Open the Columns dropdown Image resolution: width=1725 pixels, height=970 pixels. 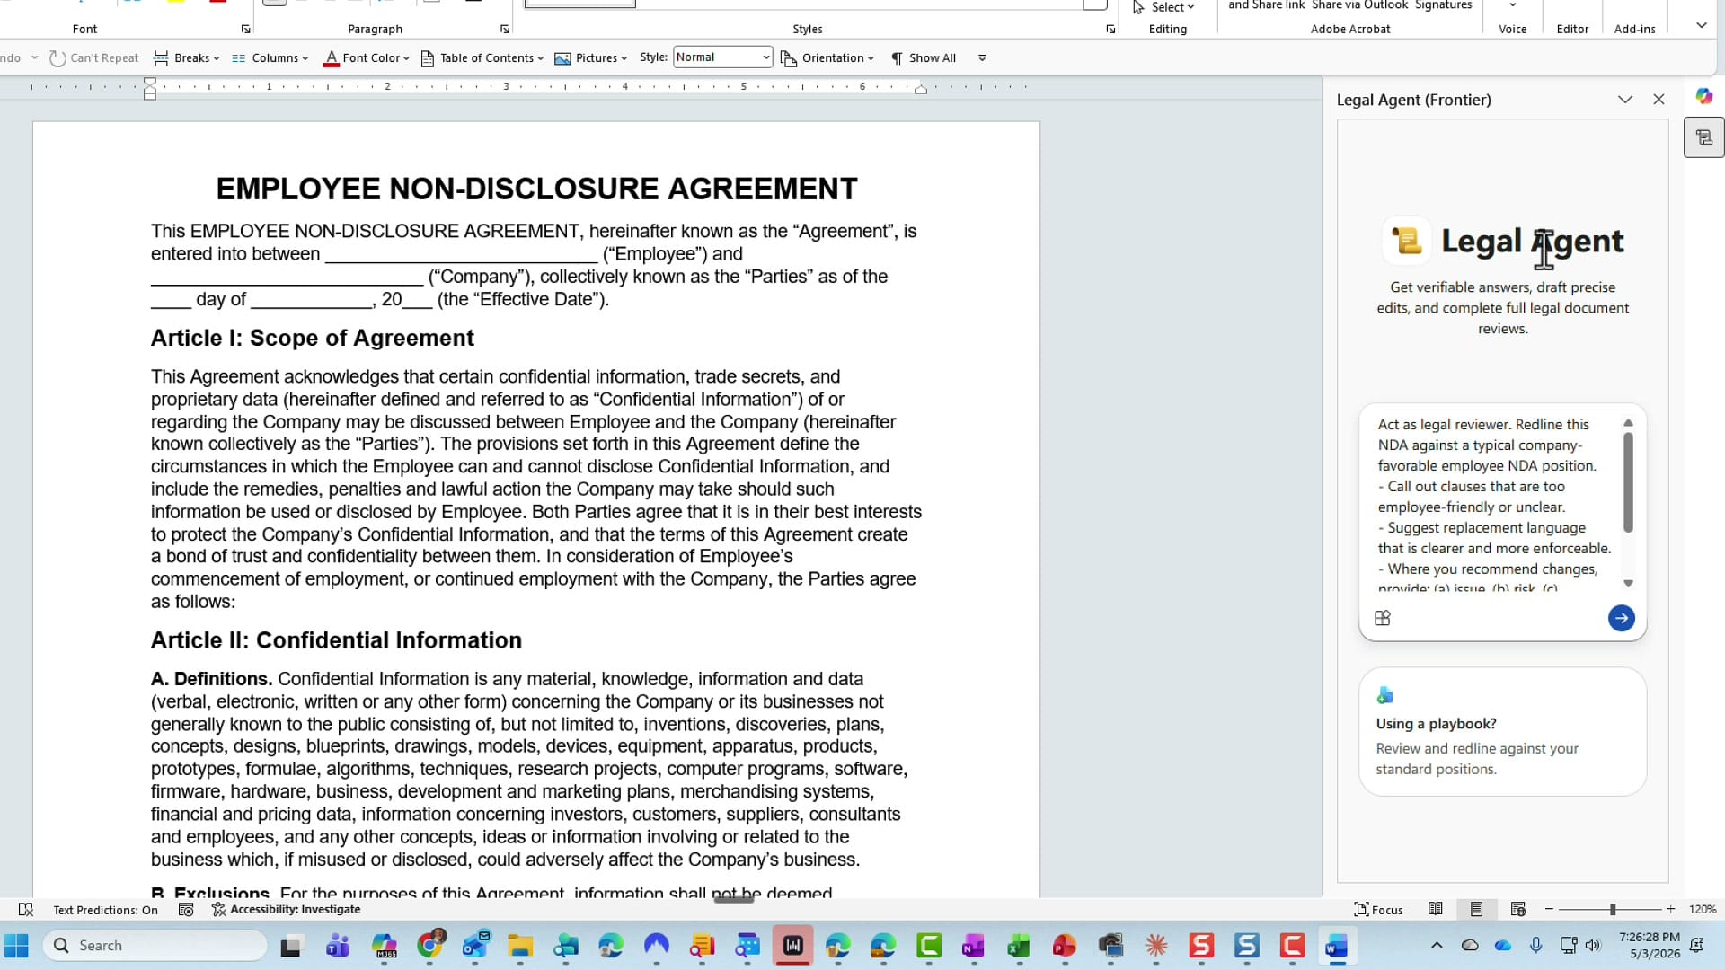pos(270,58)
